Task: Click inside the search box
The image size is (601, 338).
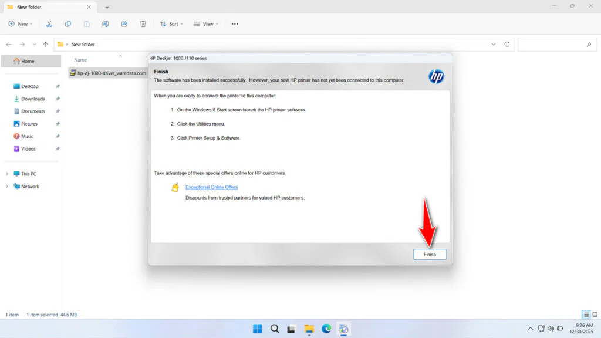Action: click(x=556, y=44)
